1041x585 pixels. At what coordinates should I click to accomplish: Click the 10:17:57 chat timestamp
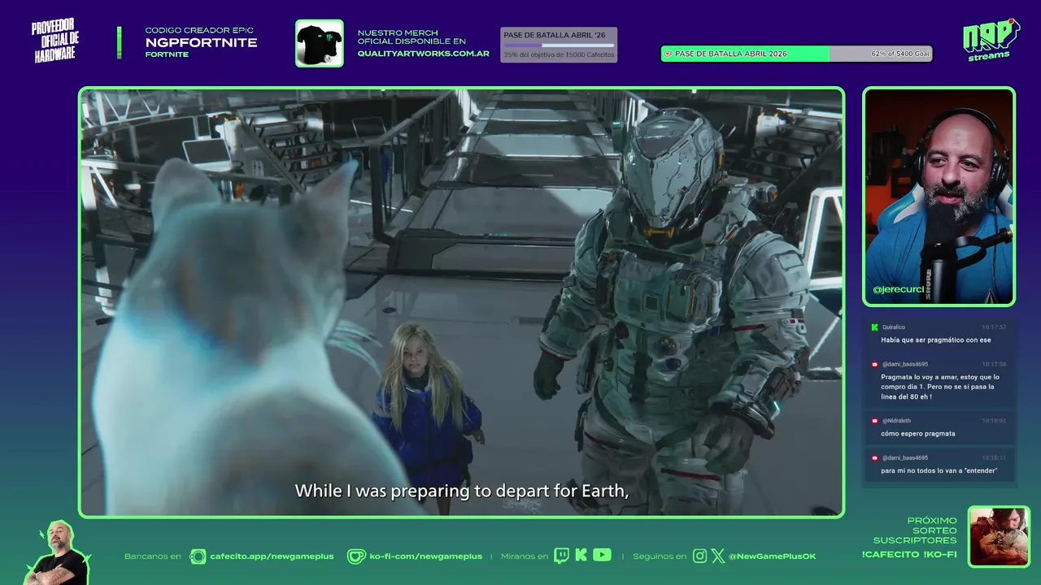(x=994, y=327)
